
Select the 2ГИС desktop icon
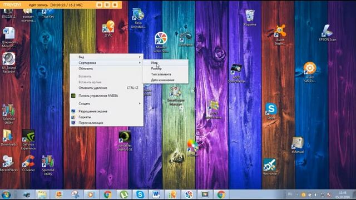108,28
